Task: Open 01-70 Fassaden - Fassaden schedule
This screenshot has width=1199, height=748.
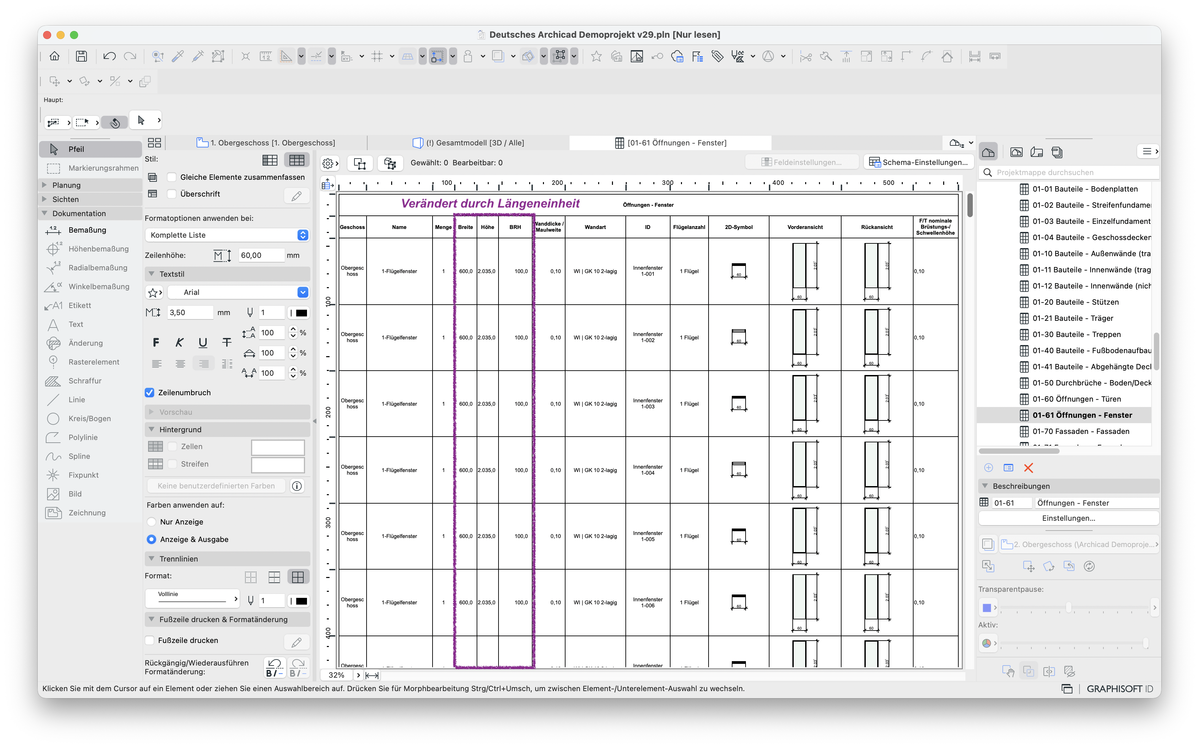Action: (x=1080, y=431)
